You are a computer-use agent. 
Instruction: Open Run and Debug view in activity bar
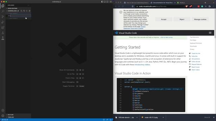point(3,22)
